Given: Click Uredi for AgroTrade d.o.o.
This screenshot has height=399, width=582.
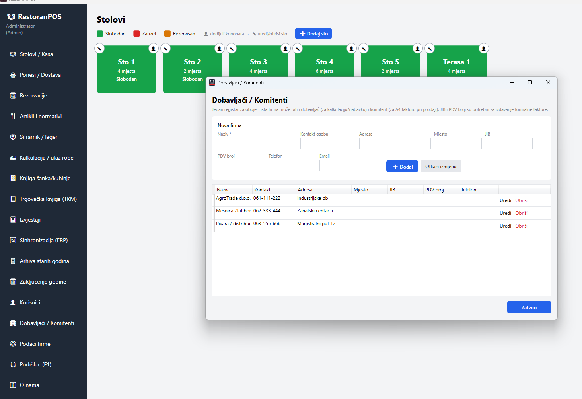Looking at the screenshot, I should [x=506, y=200].
